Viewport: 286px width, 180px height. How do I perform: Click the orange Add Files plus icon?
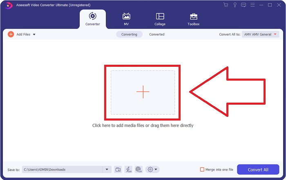coord(11,34)
